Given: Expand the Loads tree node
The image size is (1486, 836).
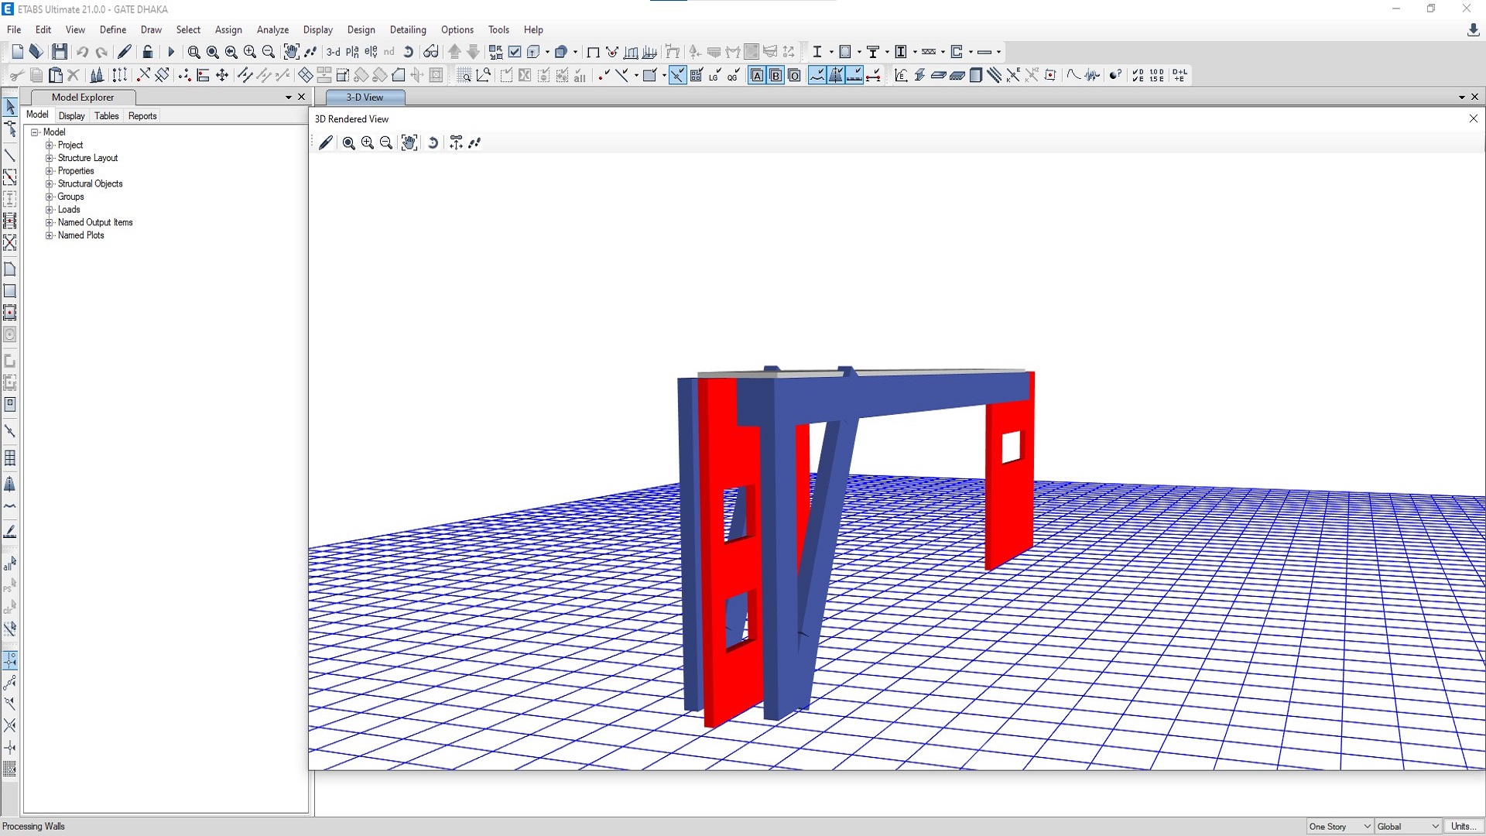Looking at the screenshot, I should pos(50,210).
